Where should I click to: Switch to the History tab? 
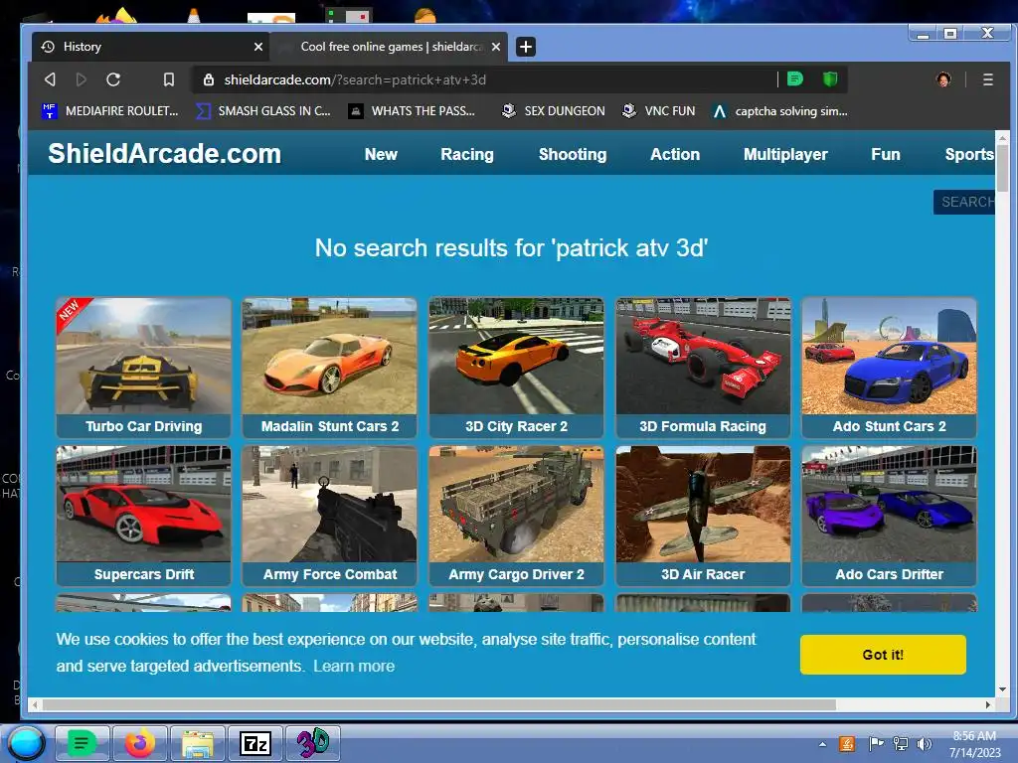click(x=152, y=47)
